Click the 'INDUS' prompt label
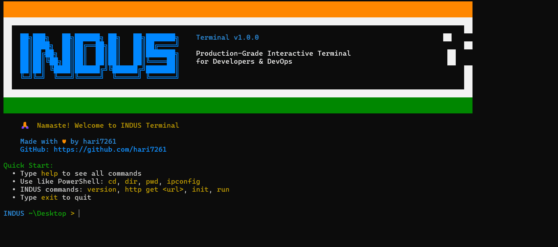This screenshot has height=247, width=558. [14, 214]
